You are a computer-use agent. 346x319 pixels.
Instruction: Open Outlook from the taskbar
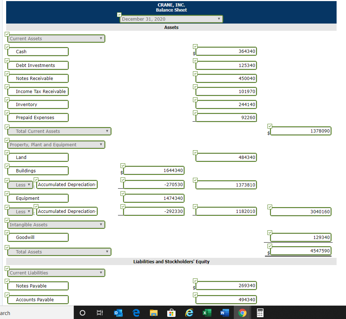[118, 312]
